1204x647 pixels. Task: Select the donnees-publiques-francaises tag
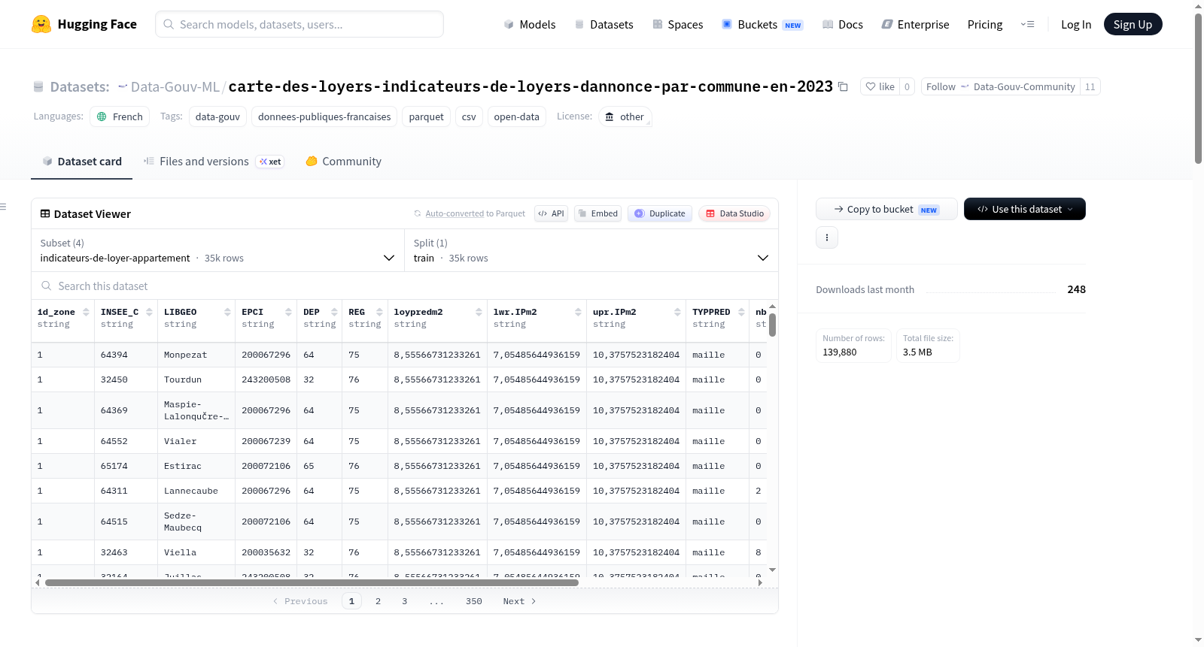tap(324, 116)
